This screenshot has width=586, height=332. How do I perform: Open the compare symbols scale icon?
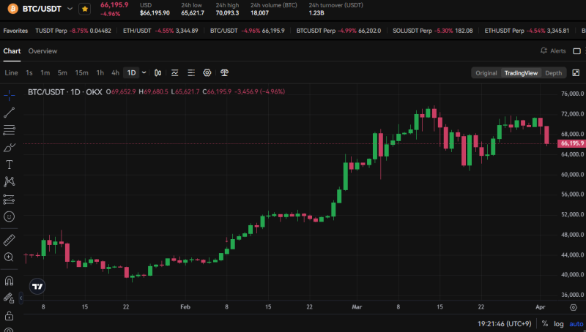224,72
